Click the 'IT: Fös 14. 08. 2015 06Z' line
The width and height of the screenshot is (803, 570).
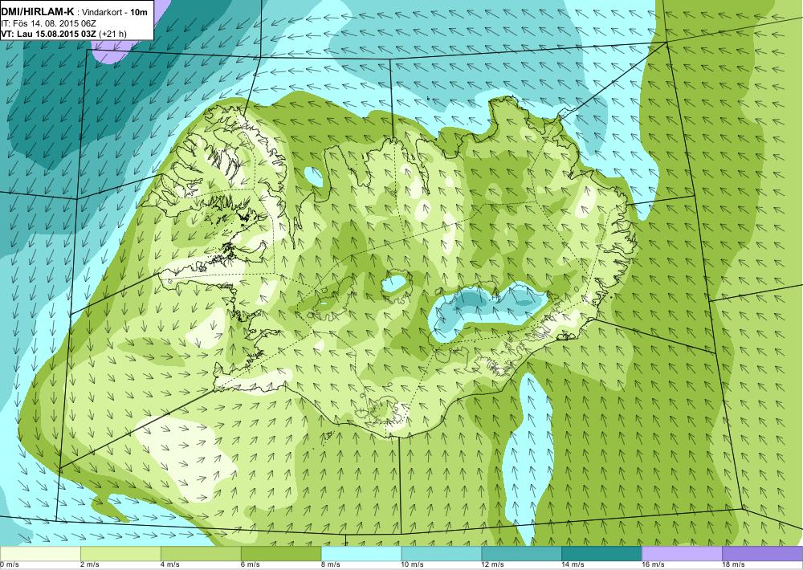[48, 22]
